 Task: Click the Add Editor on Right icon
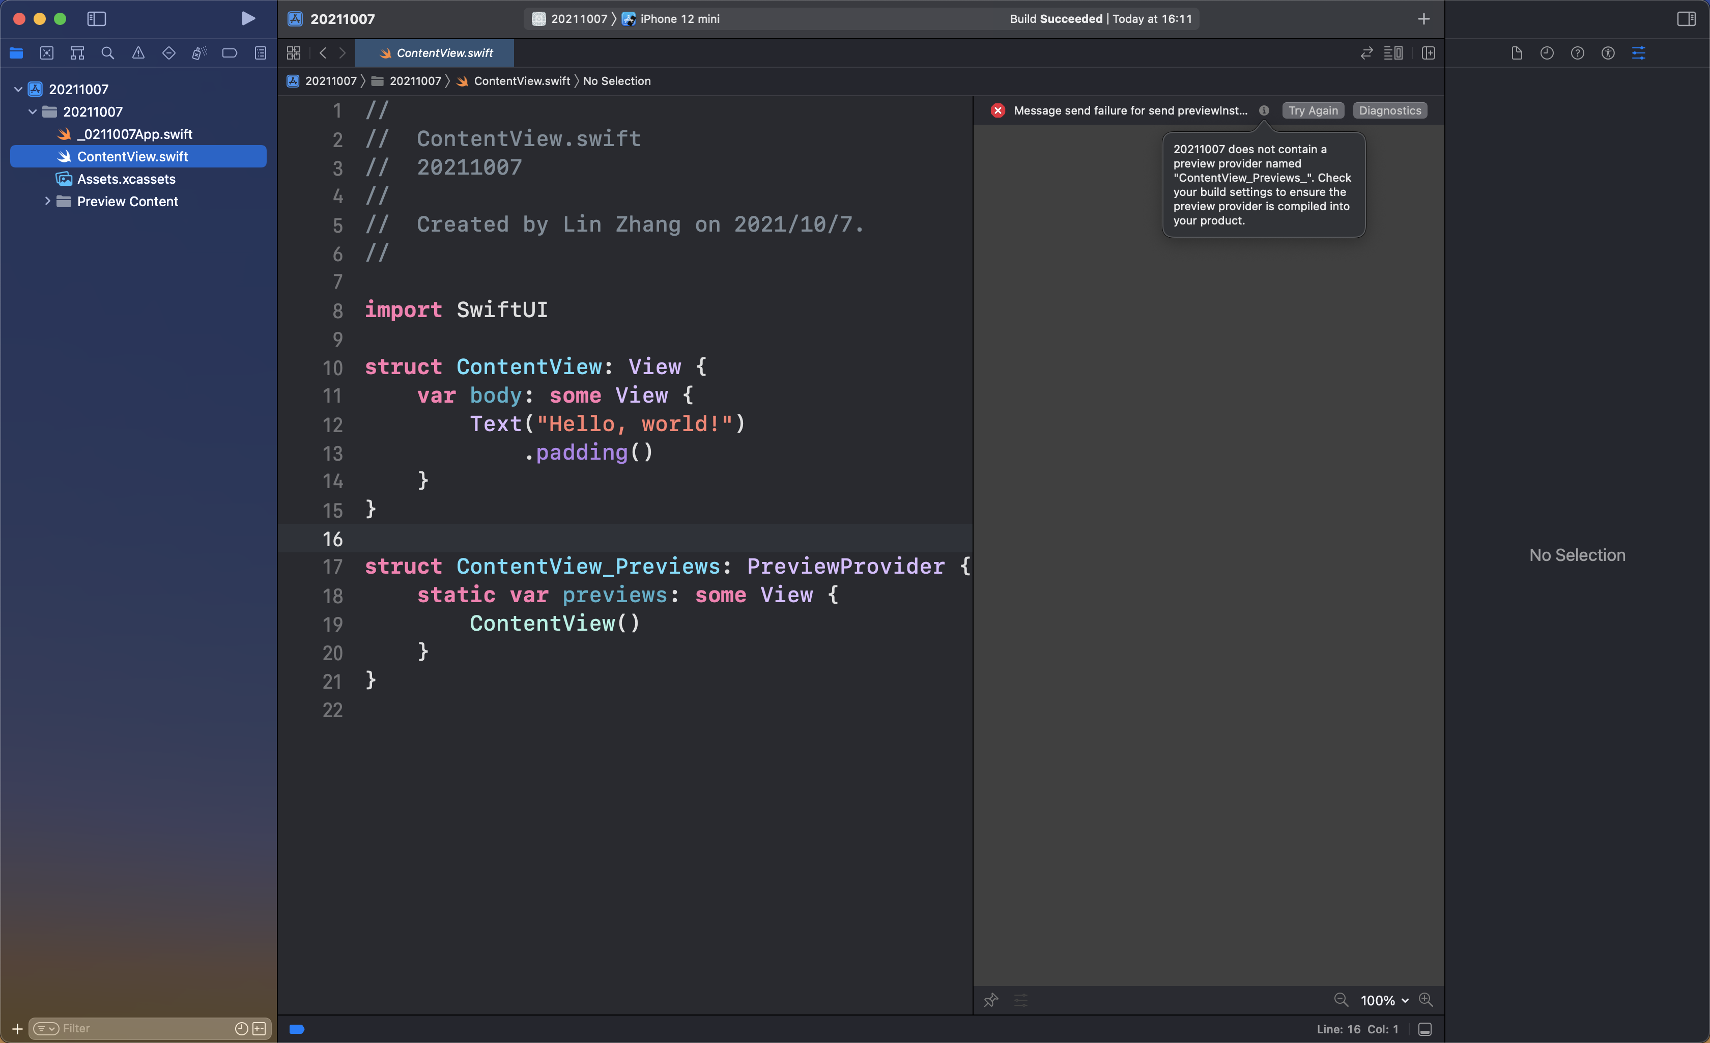1428,53
